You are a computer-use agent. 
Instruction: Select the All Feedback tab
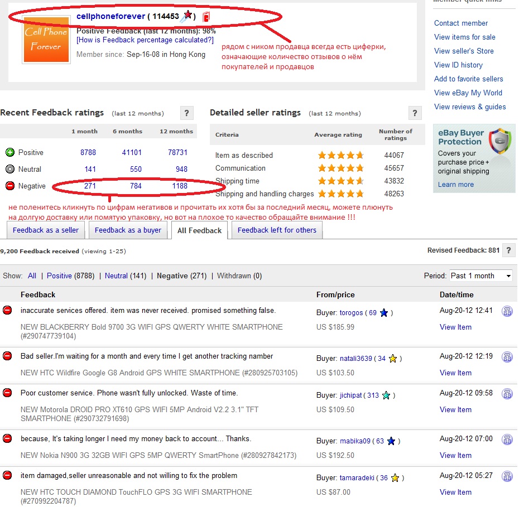(200, 230)
